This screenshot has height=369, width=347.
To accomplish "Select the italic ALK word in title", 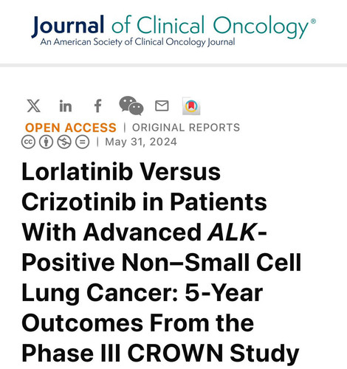I will 232,232.
